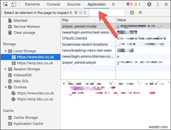Click the Value column header
Screen dimensions: 171x130
point(143,20)
